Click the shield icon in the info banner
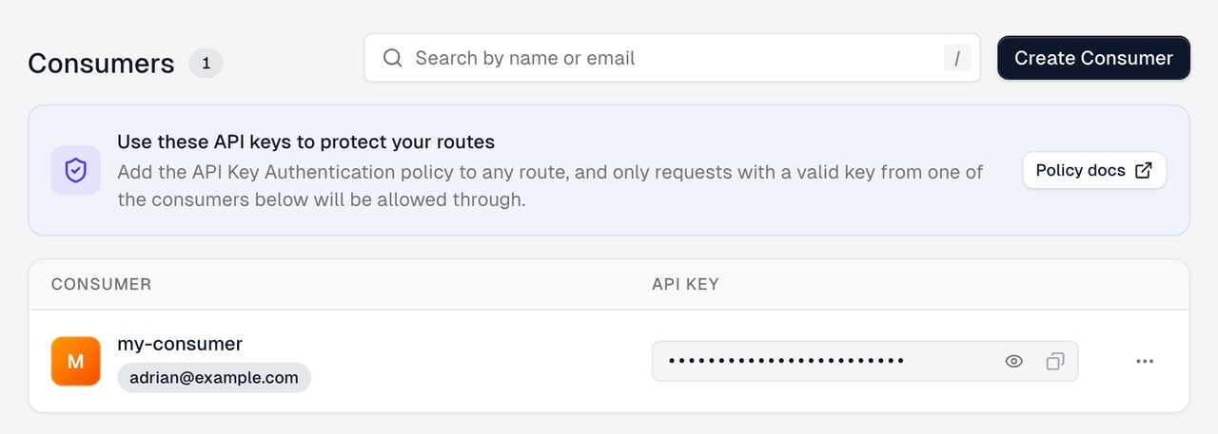Viewport: 1218px width, 434px height. coord(75,170)
